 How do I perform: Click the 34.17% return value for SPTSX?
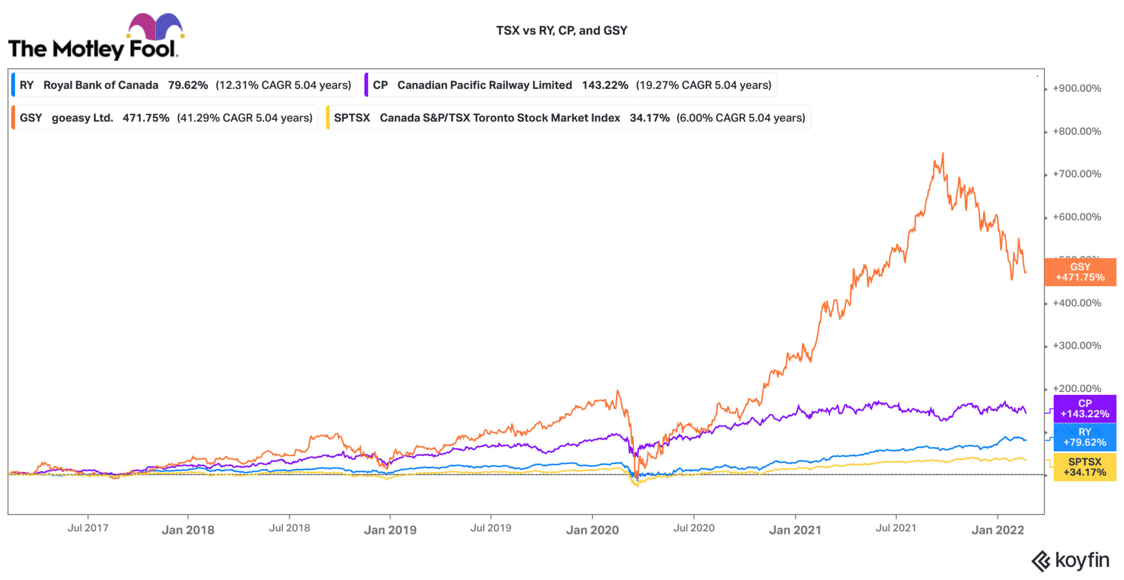pos(650,118)
